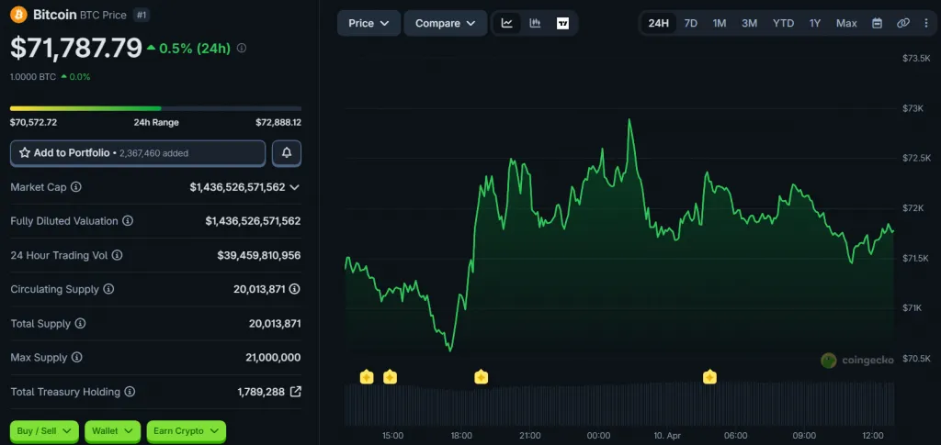
Task: Switch to TradingView chart mode
Action: pos(562,23)
